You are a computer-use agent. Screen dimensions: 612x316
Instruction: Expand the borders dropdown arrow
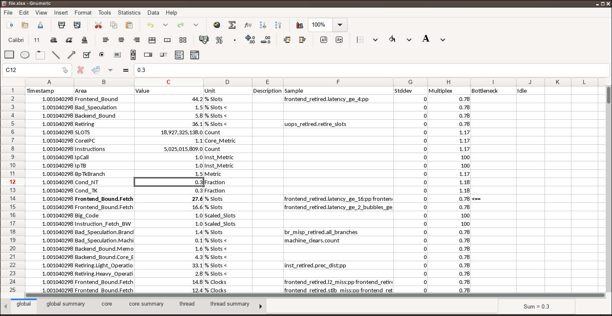375,40
